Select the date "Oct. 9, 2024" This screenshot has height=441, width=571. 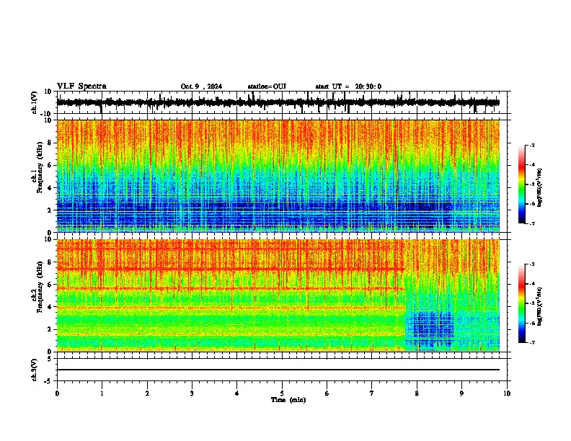tap(201, 86)
